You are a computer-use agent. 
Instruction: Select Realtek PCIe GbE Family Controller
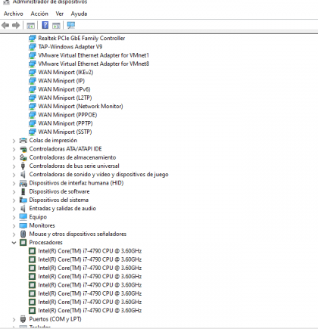82,39
